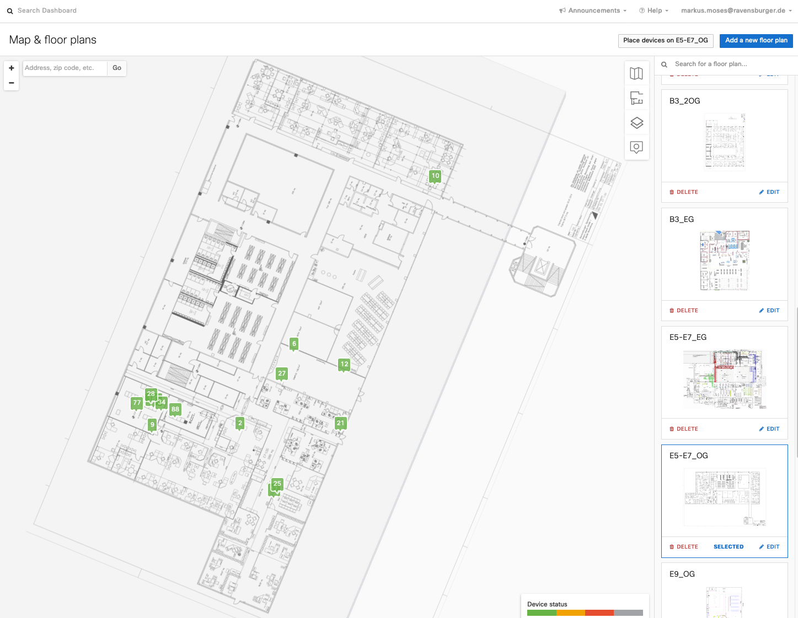798x618 pixels.
Task: Click Add a new floor plan
Action: pyautogui.click(x=756, y=40)
